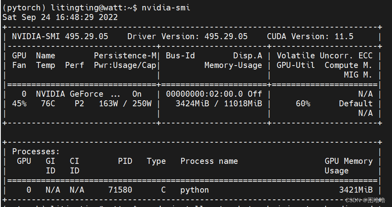This screenshot has height=207, width=392.
Task: Click the Bus-Id column header
Action: (x=180, y=56)
